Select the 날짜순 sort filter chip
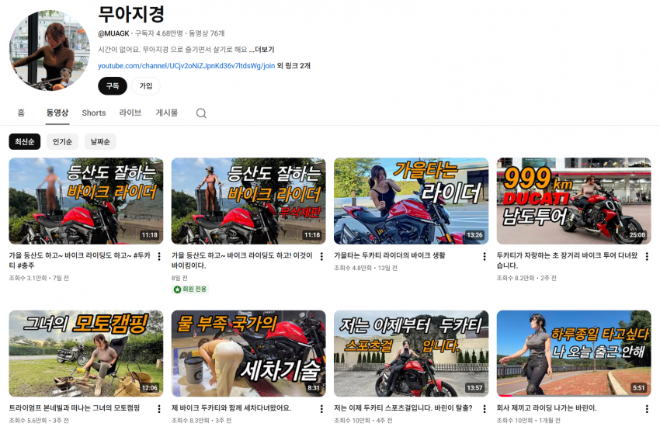Image resolution: width=660 pixels, height=430 pixels. (100, 142)
